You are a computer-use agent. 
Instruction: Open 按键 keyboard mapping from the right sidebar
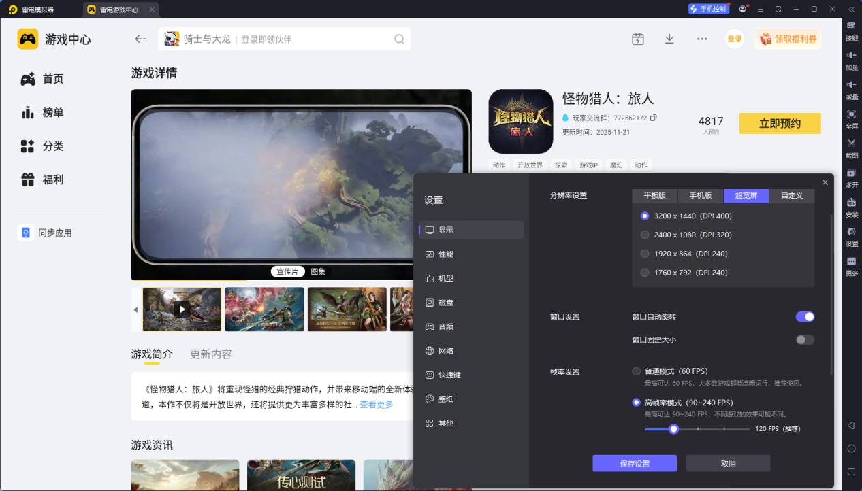pyautogui.click(x=850, y=29)
